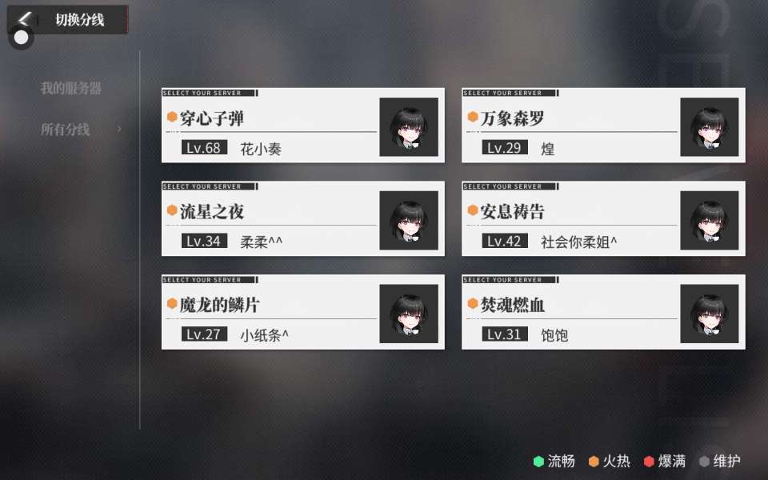Choose the 穿心子弹 server line
768x480 pixels.
tap(303, 126)
